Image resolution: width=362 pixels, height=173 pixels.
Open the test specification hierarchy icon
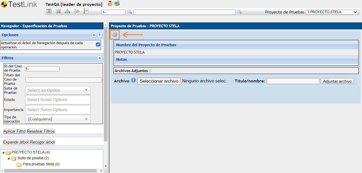pyautogui.click(x=67, y=11)
